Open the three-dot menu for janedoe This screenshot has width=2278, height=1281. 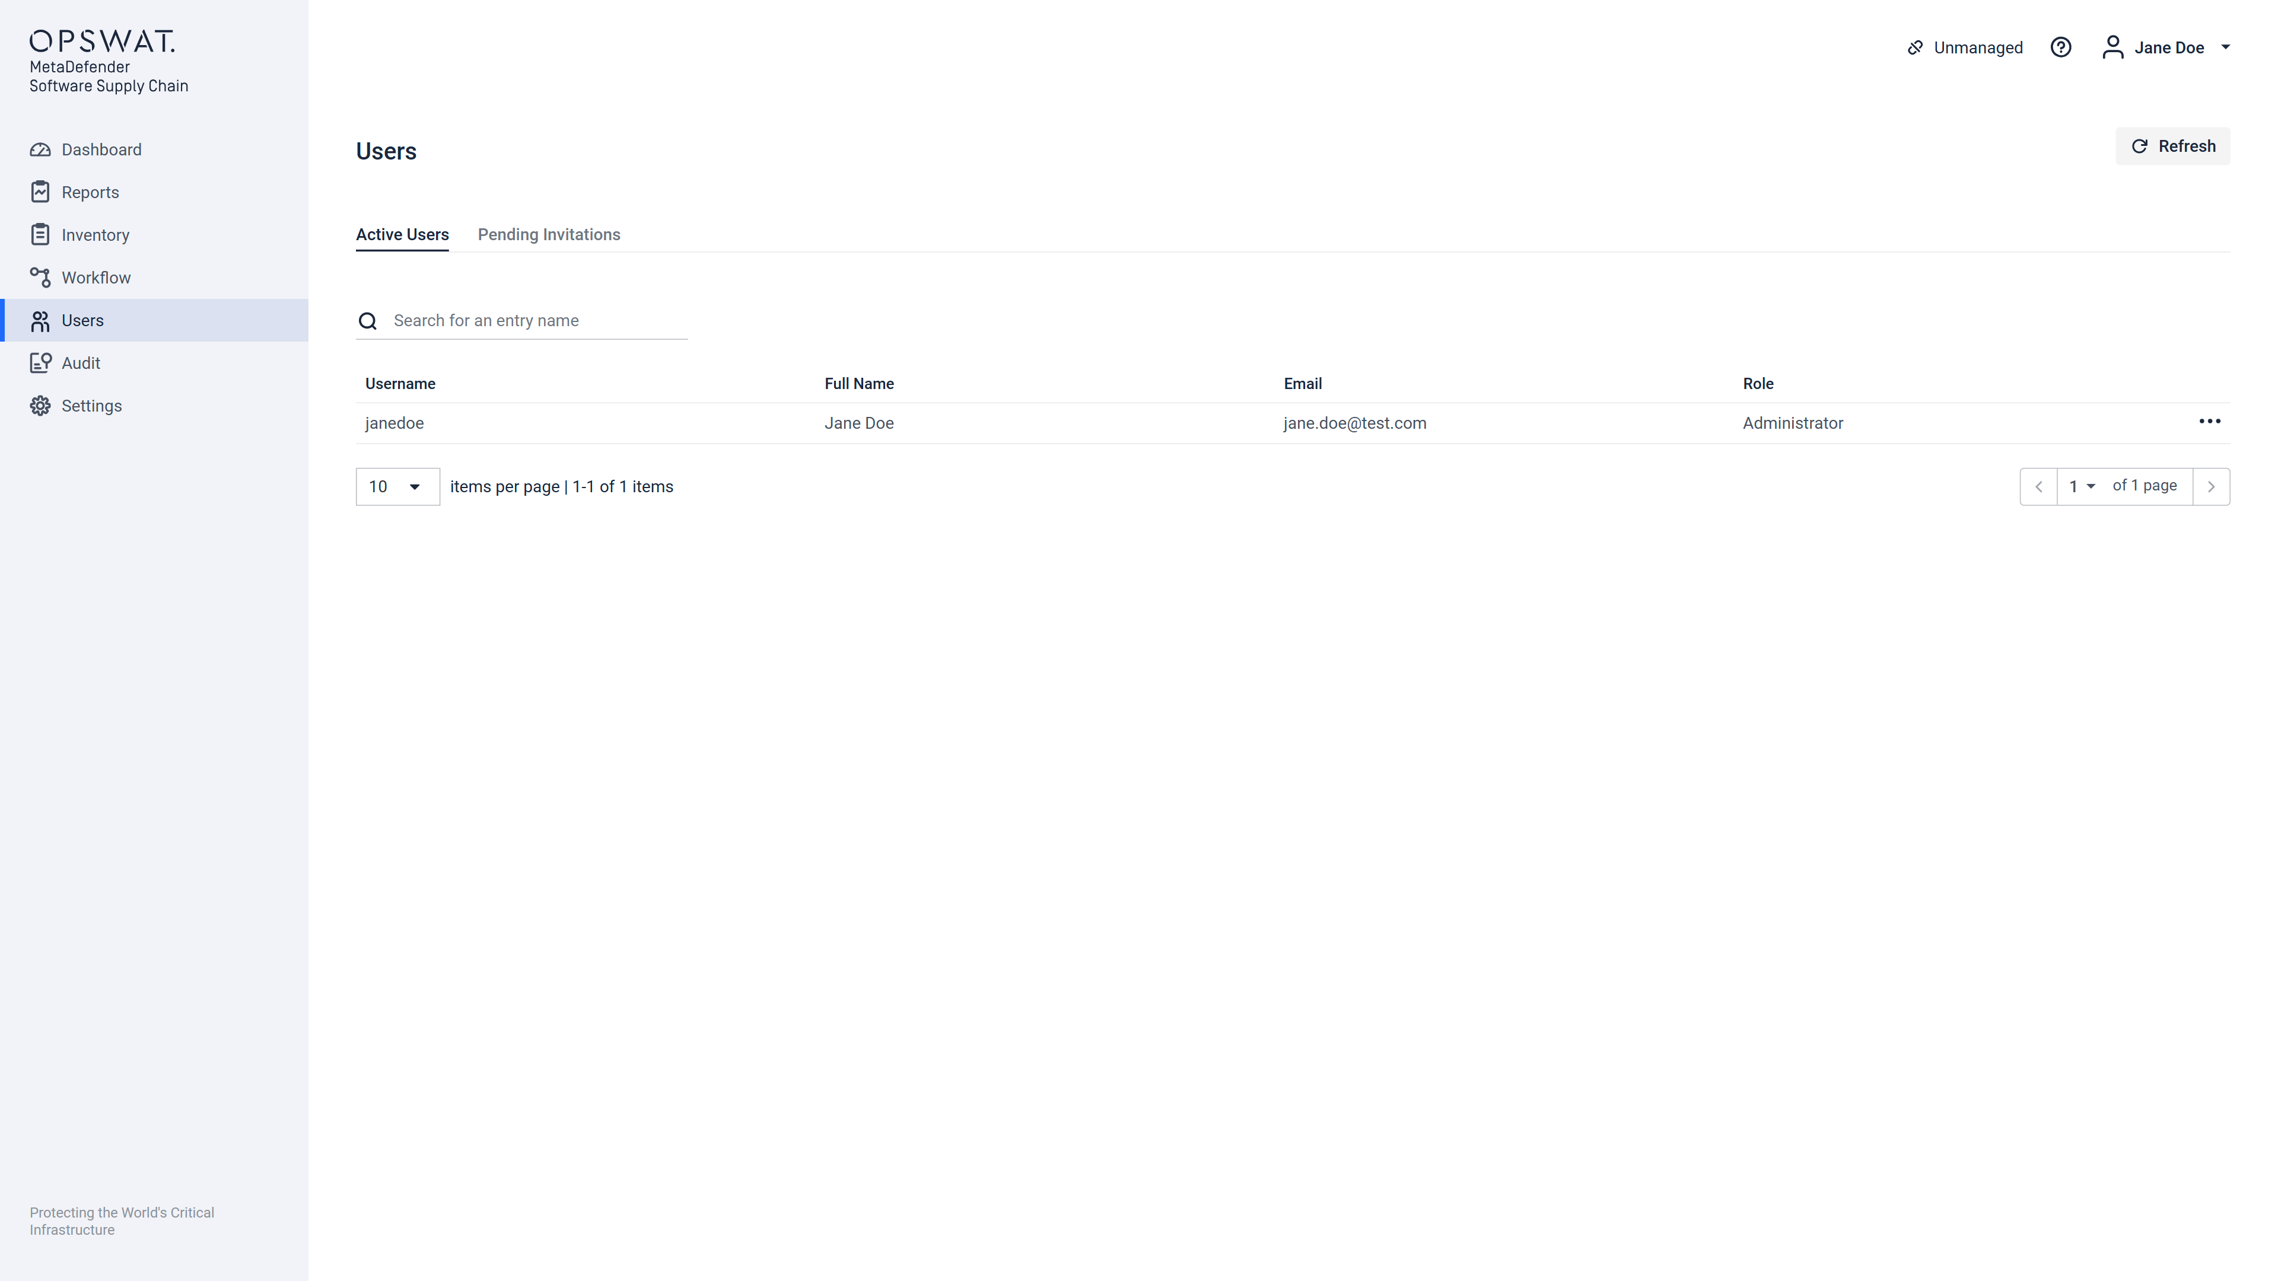(2209, 422)
